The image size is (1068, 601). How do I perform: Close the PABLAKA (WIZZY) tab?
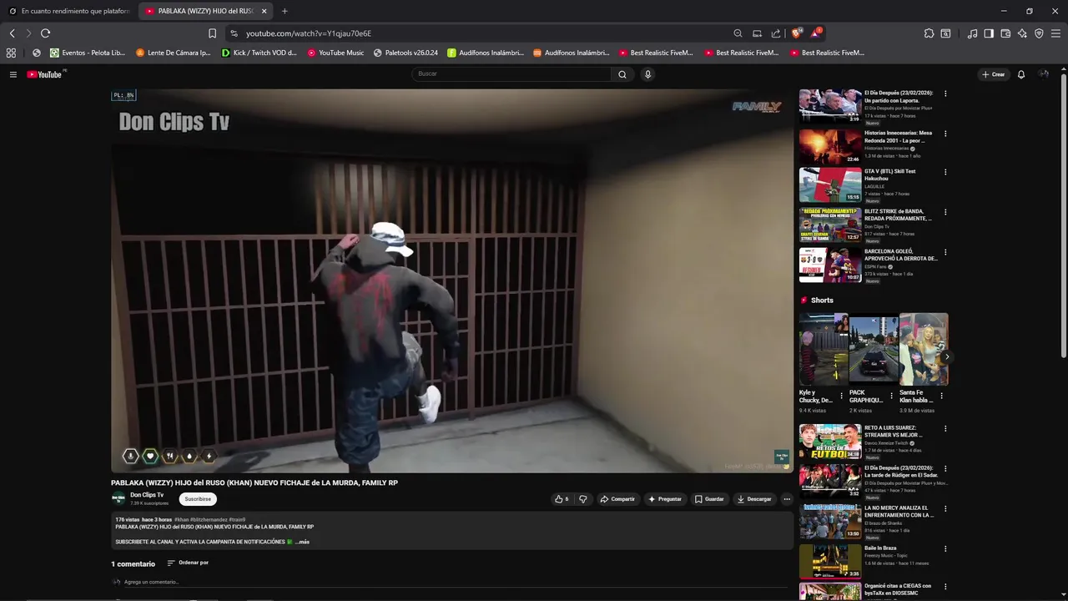pos(264,11)
